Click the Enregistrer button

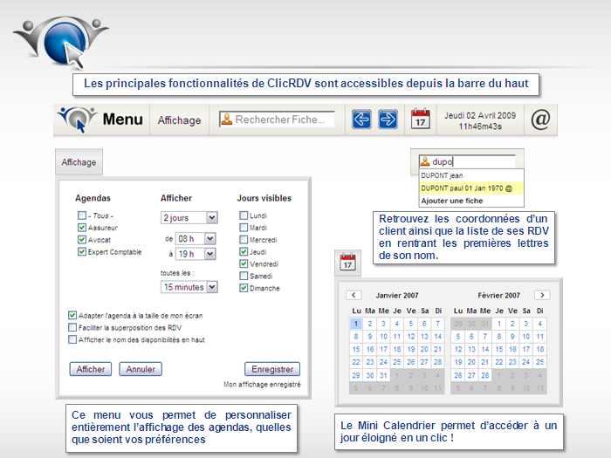pyautogui.click(x=272, y=369)
